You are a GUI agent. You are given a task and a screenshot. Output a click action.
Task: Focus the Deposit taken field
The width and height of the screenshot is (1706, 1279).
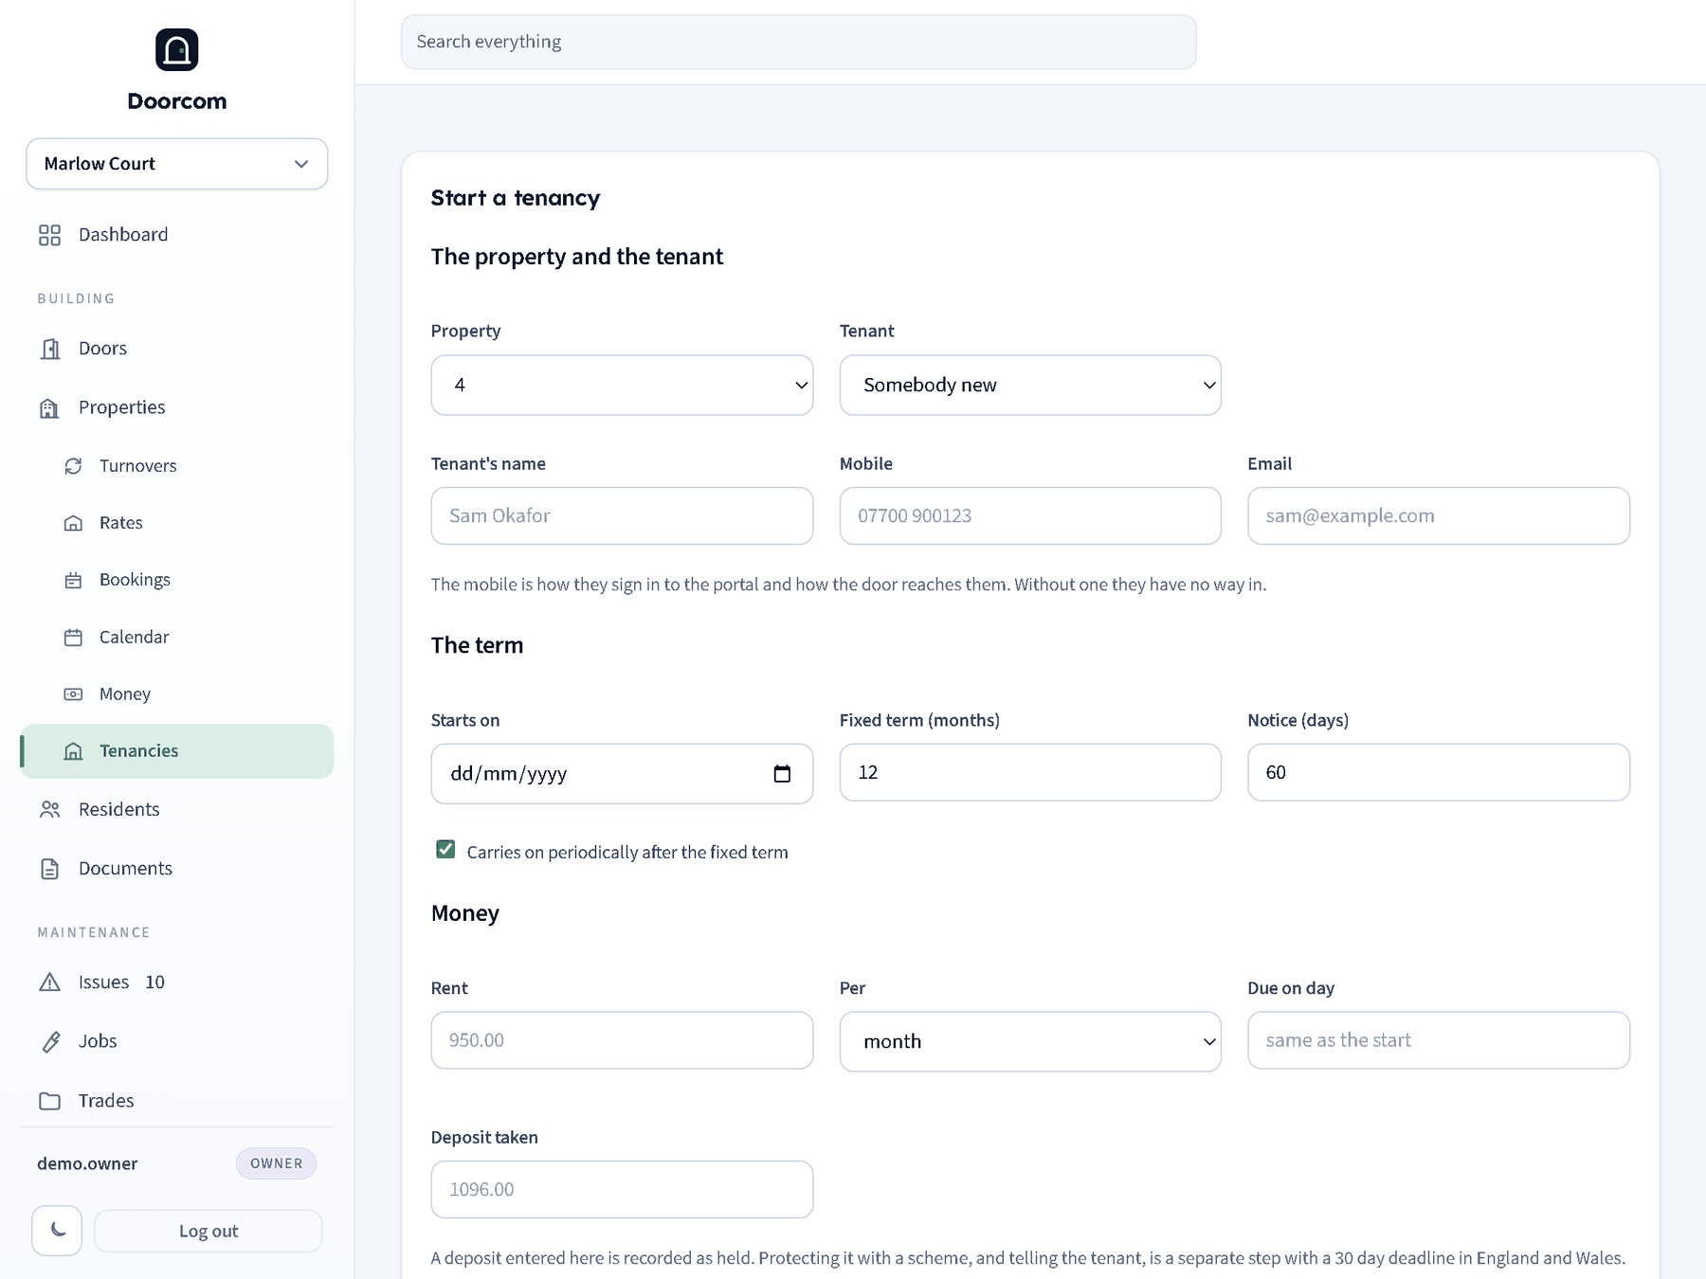click(x=622, y=1190)
